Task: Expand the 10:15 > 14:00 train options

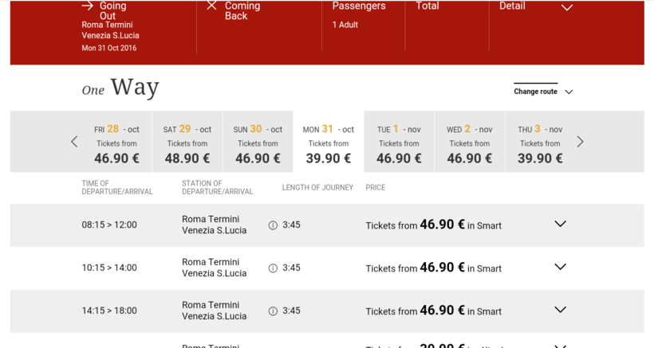Action: point(560,267)
